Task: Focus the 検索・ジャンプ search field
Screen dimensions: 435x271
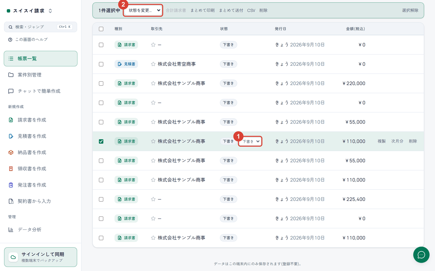Action: coord(41,27)
